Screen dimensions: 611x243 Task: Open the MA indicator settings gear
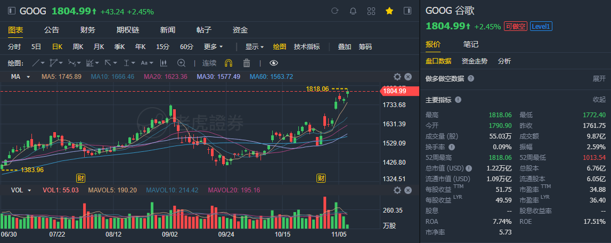(397, 77)
